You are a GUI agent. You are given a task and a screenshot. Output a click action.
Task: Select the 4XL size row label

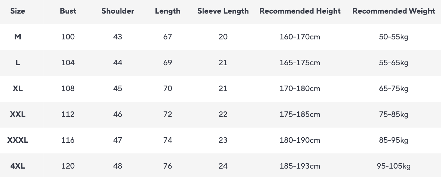[18, 166]
